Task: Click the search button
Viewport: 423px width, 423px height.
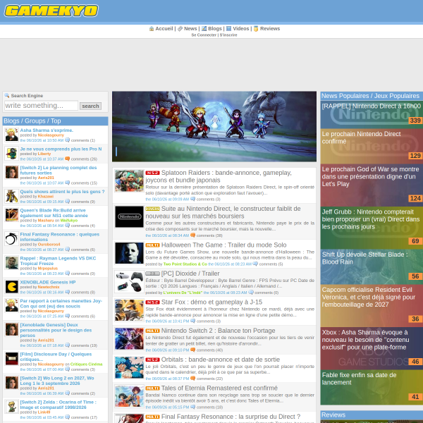Action: pyautogui.click(x=90, y=106)
